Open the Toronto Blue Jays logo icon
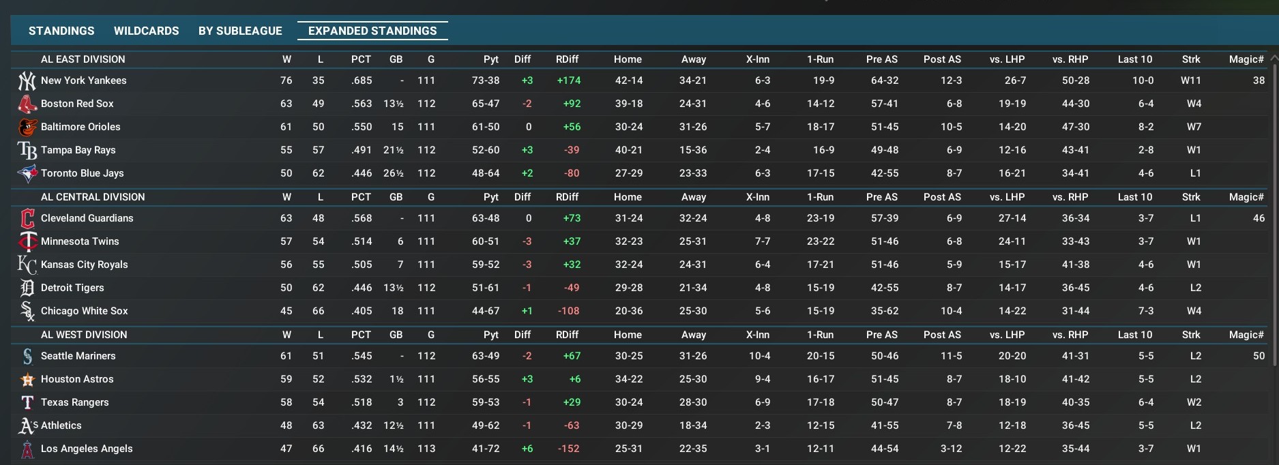1279x465 pixels. 27,174
